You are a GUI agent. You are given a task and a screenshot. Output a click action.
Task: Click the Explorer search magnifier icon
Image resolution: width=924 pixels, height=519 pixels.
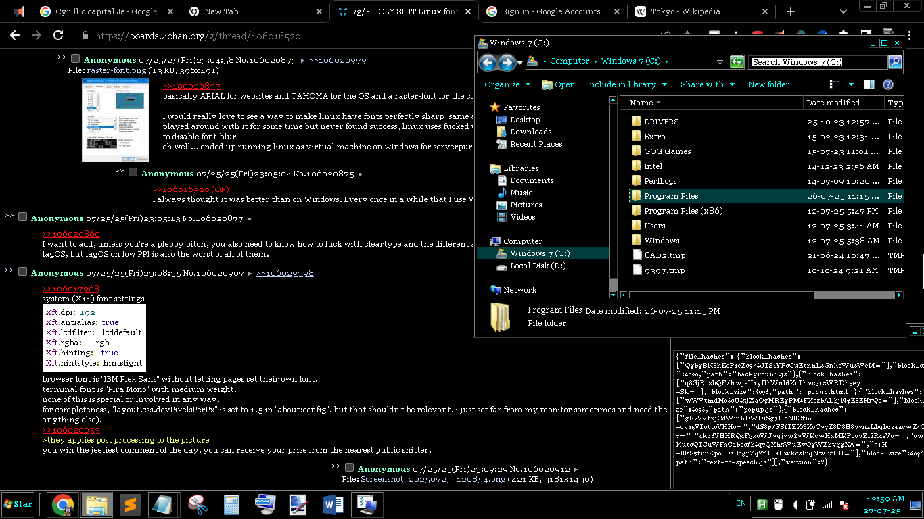point(894,62)
